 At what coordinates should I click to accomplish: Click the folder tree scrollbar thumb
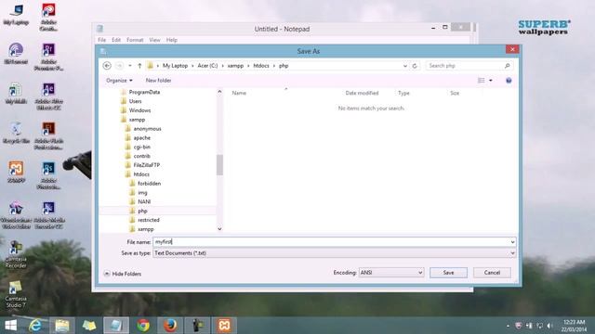point(219,165)
